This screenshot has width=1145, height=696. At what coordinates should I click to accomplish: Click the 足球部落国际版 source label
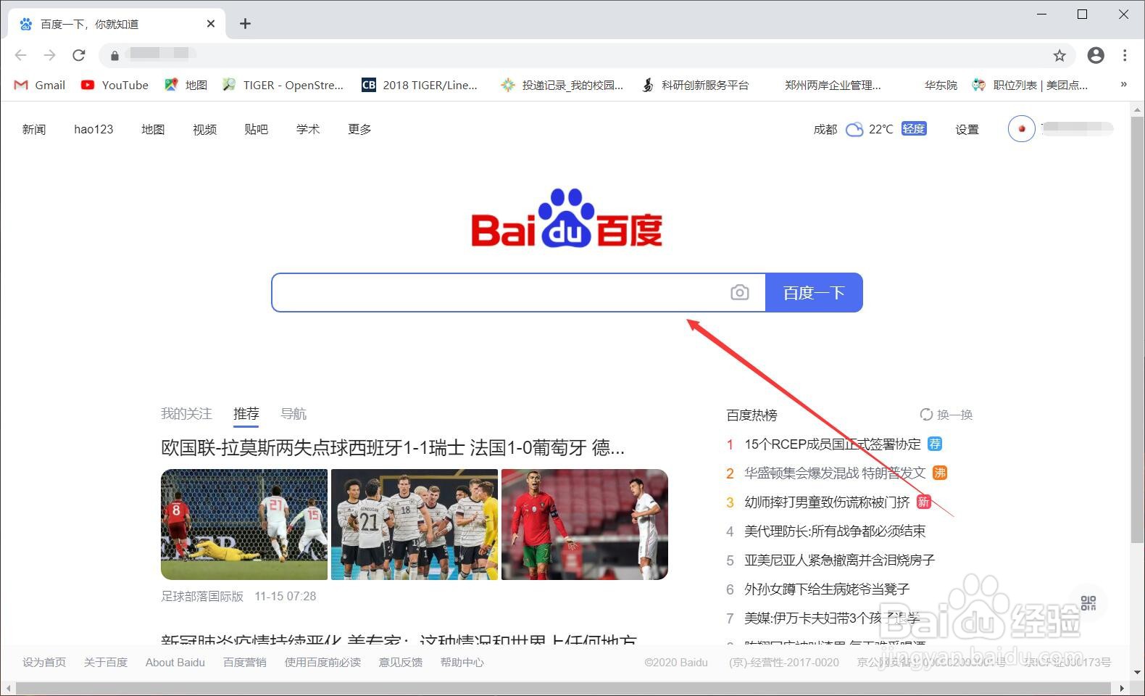(202, 596)
